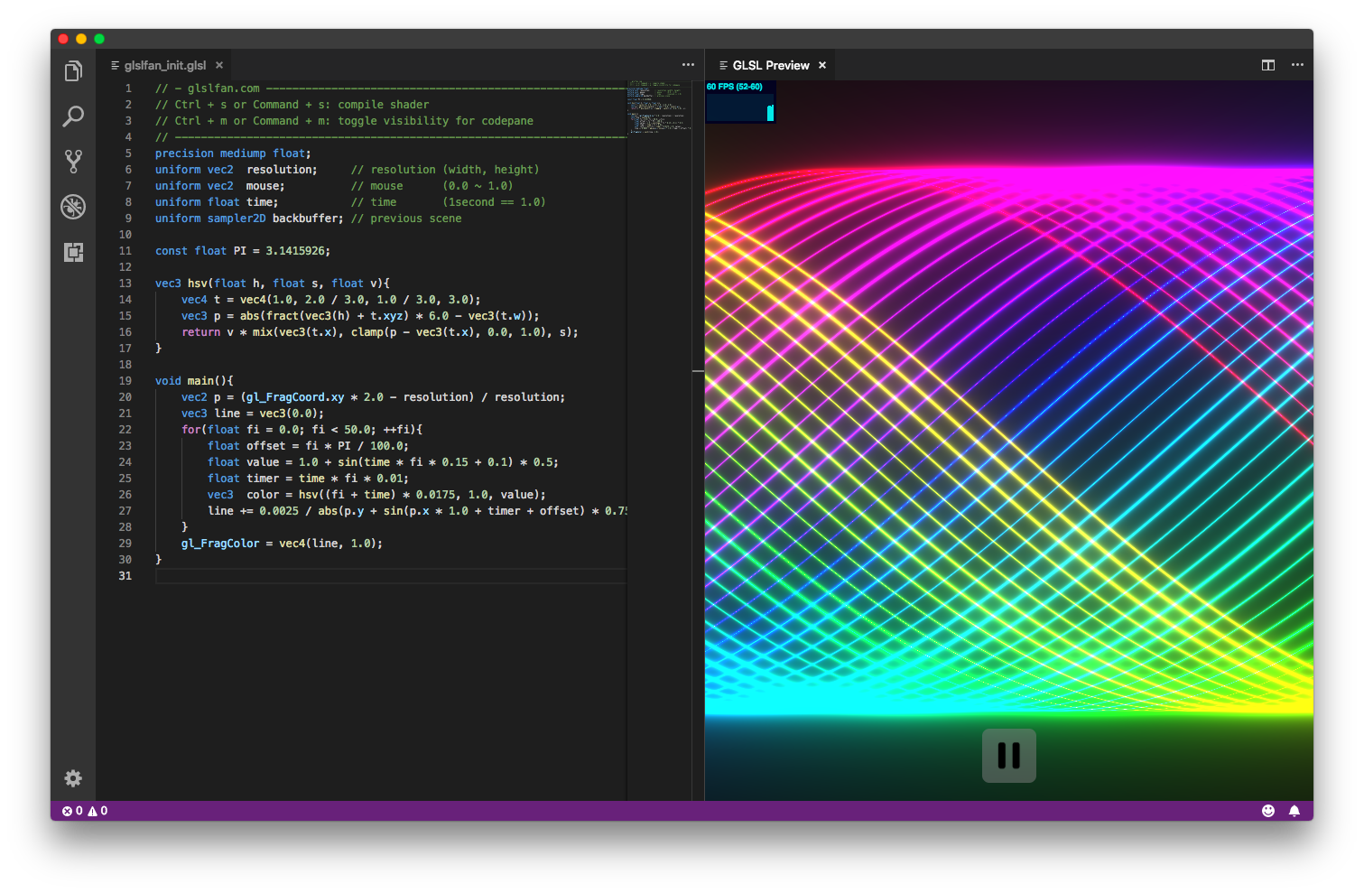This screenshot has width=1364, height=893.
Task: Pause the shader preview animation
Action: [1008, 756]
